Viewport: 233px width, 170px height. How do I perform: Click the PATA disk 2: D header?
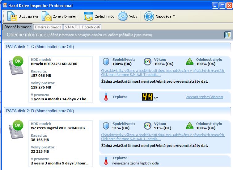(40, 111)
